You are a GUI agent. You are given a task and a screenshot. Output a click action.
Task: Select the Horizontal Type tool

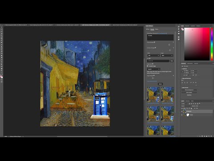1,62
